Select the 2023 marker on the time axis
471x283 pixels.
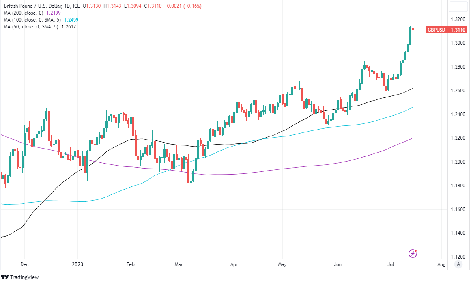(x=77, y=264)
